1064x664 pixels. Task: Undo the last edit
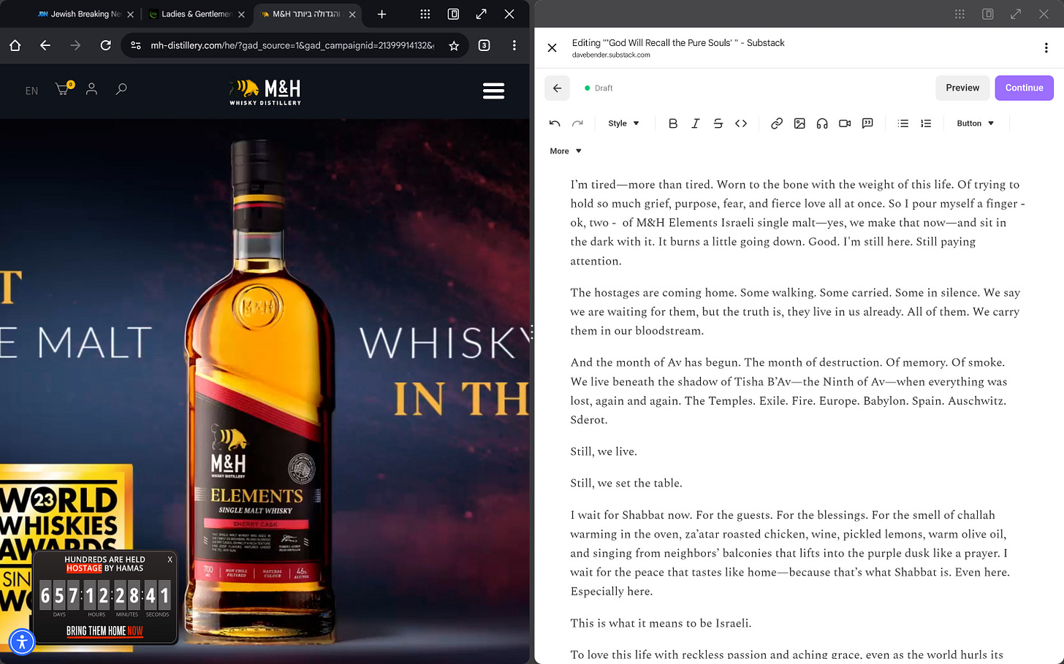click(x=555, y=123)
